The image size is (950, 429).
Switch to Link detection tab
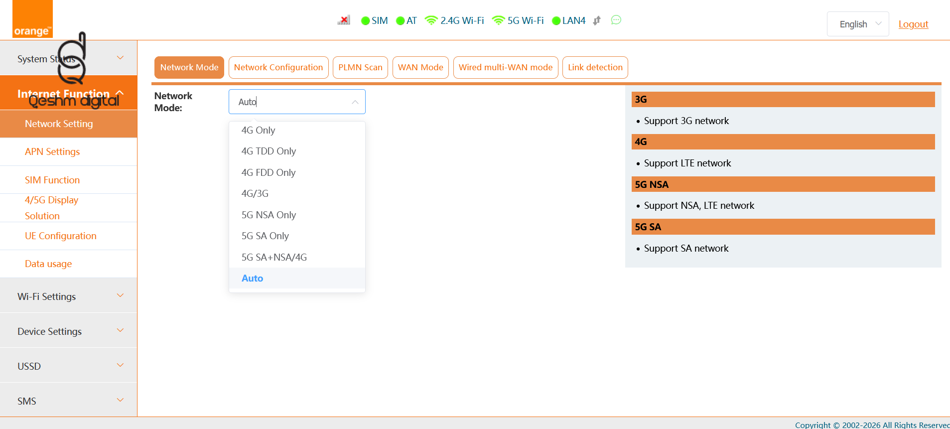(595, 67)
